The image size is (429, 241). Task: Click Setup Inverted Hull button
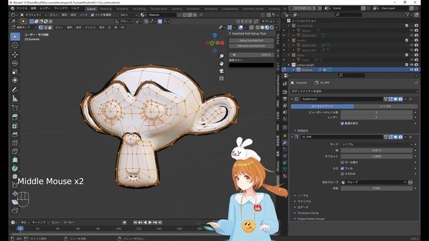click(x=251, y=40)
